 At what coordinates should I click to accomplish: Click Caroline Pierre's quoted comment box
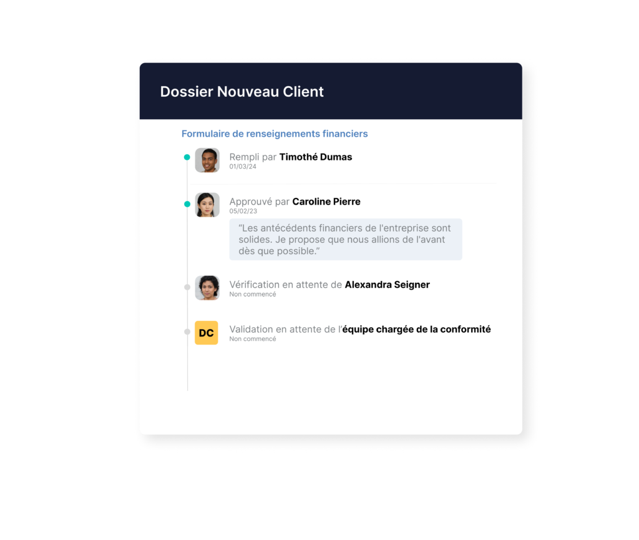pos(346,239)
